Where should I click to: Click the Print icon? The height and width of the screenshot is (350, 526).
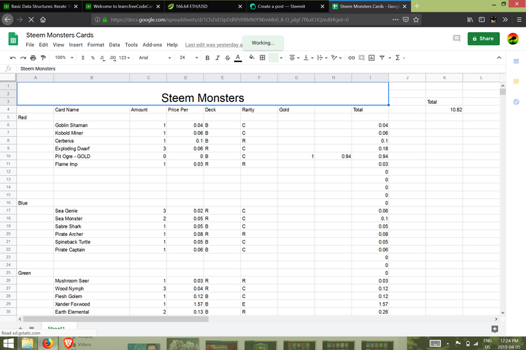click(x=33, y=57)
